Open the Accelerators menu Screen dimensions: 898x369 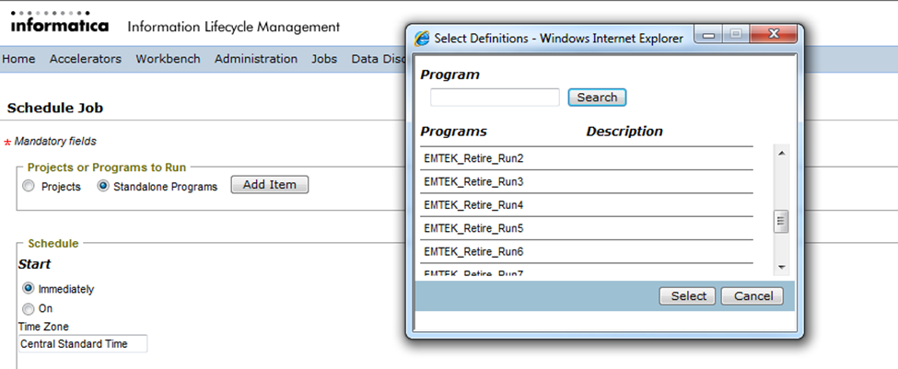[85, 59]
